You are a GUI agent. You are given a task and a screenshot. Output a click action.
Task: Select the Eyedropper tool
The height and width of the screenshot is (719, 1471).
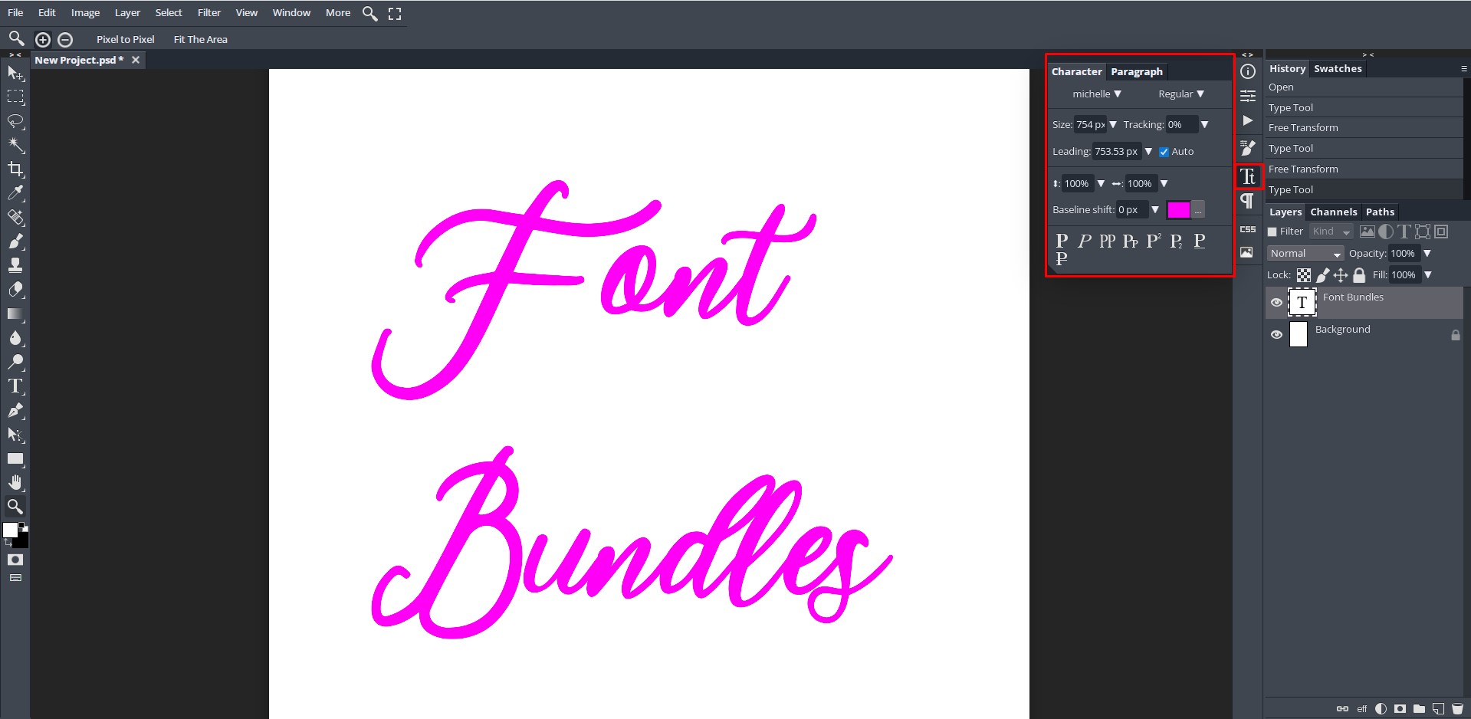click(15, 193)
